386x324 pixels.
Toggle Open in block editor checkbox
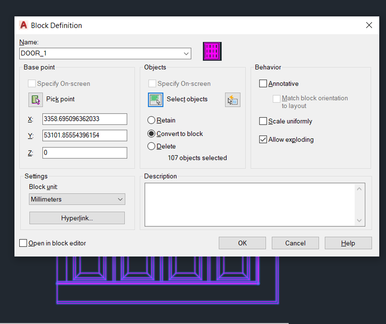point(23,243)
